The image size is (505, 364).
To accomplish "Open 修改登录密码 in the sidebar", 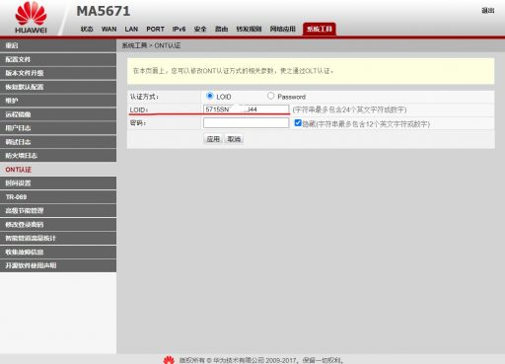I will 58,225.
